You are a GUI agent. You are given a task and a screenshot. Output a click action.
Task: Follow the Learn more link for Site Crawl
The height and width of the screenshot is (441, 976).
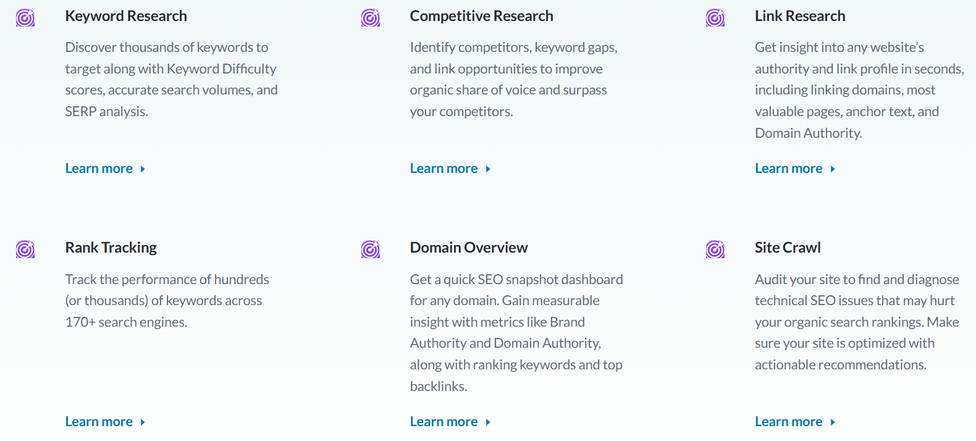(788, 422)
